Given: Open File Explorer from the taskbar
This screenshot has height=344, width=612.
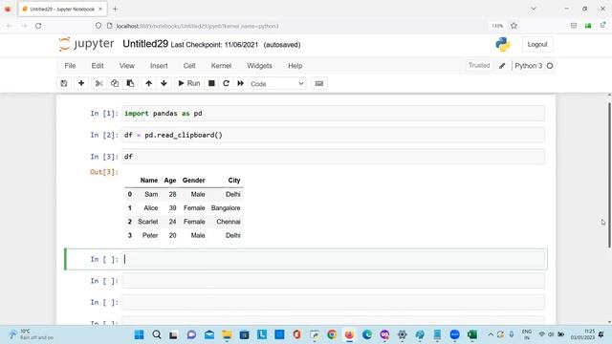Looking at the screenshot, I should [x=227, y=334].
